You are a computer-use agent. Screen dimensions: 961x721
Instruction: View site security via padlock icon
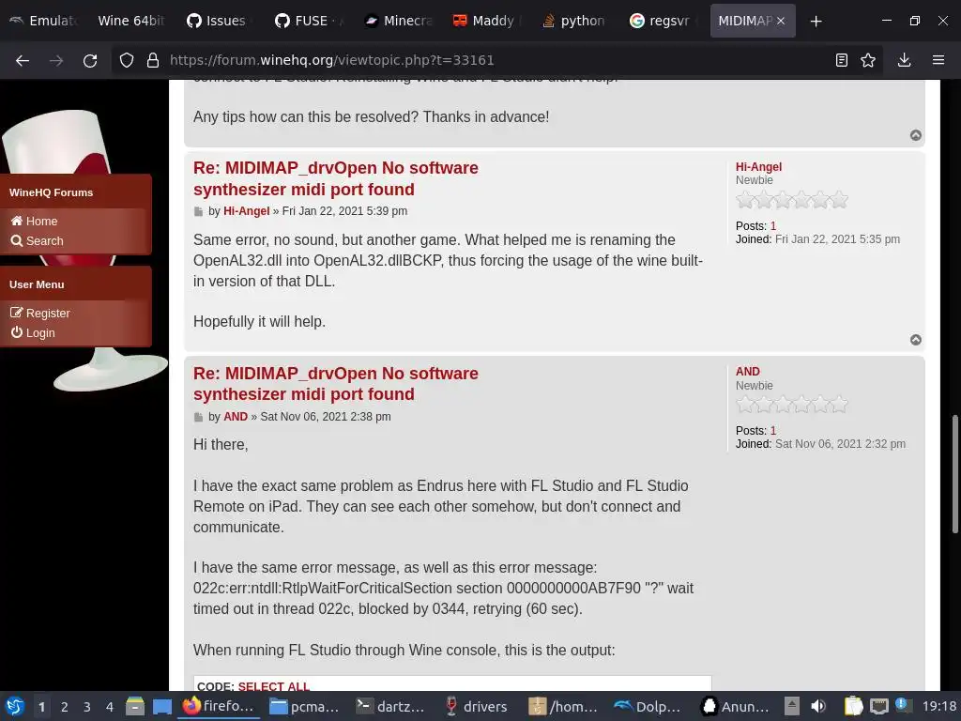tap(153, 60)
